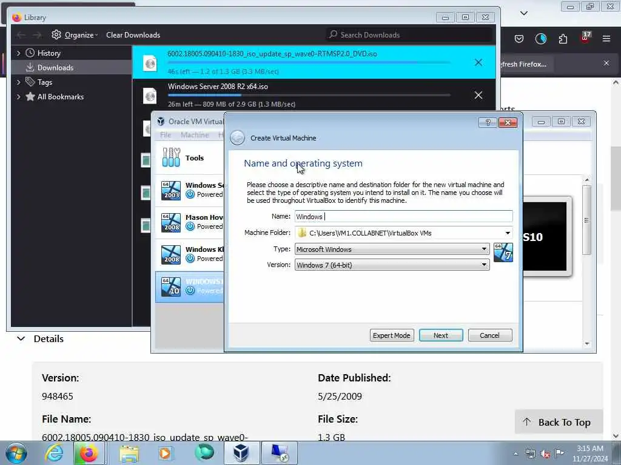Open Windows Media Player from the taskbar
Screen dimensions: 621x465
coord(165,453)
